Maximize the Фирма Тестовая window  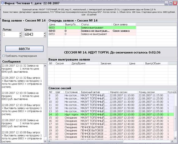171,3
